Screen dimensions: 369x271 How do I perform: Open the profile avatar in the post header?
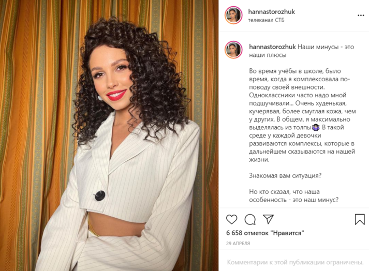click(233, 16)
